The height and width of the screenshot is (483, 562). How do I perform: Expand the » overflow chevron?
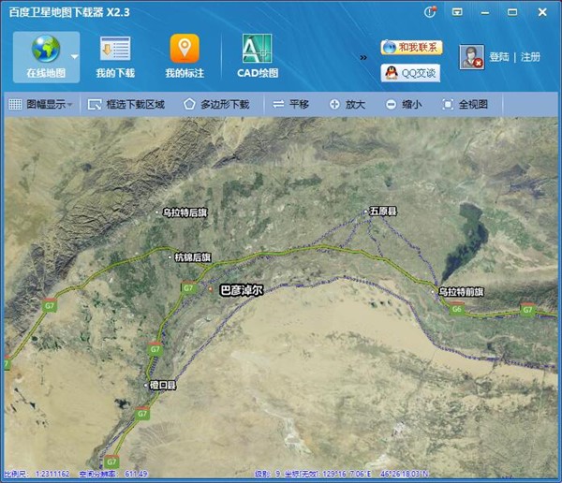[x=363, y=58]
